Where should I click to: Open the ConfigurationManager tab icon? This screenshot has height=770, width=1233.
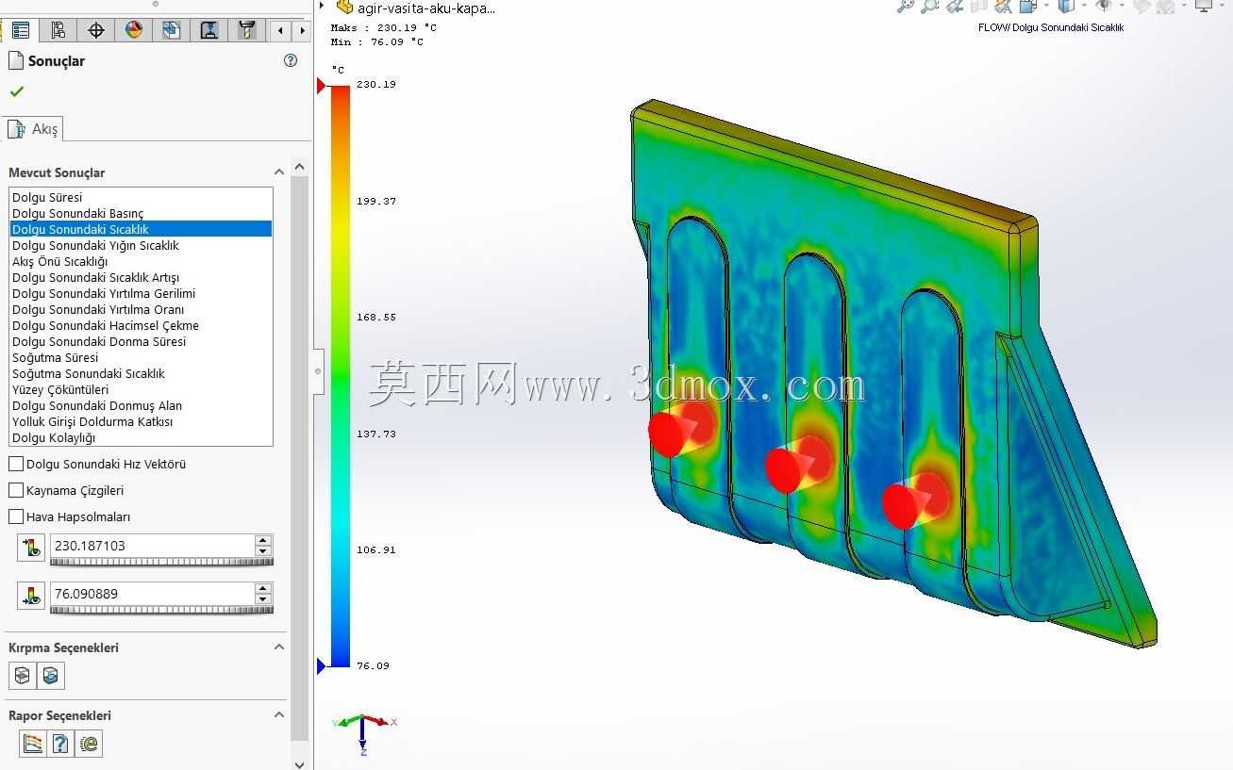[58, 30]
